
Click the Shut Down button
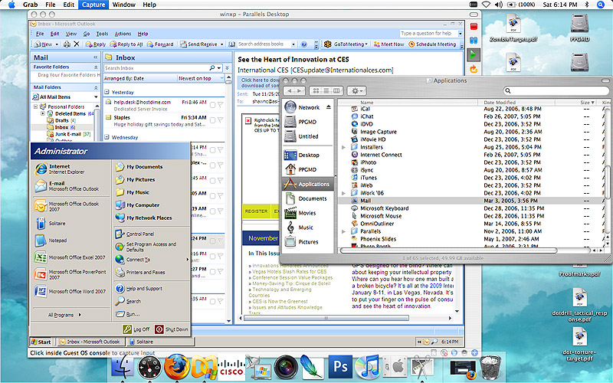tap(172, 329)
